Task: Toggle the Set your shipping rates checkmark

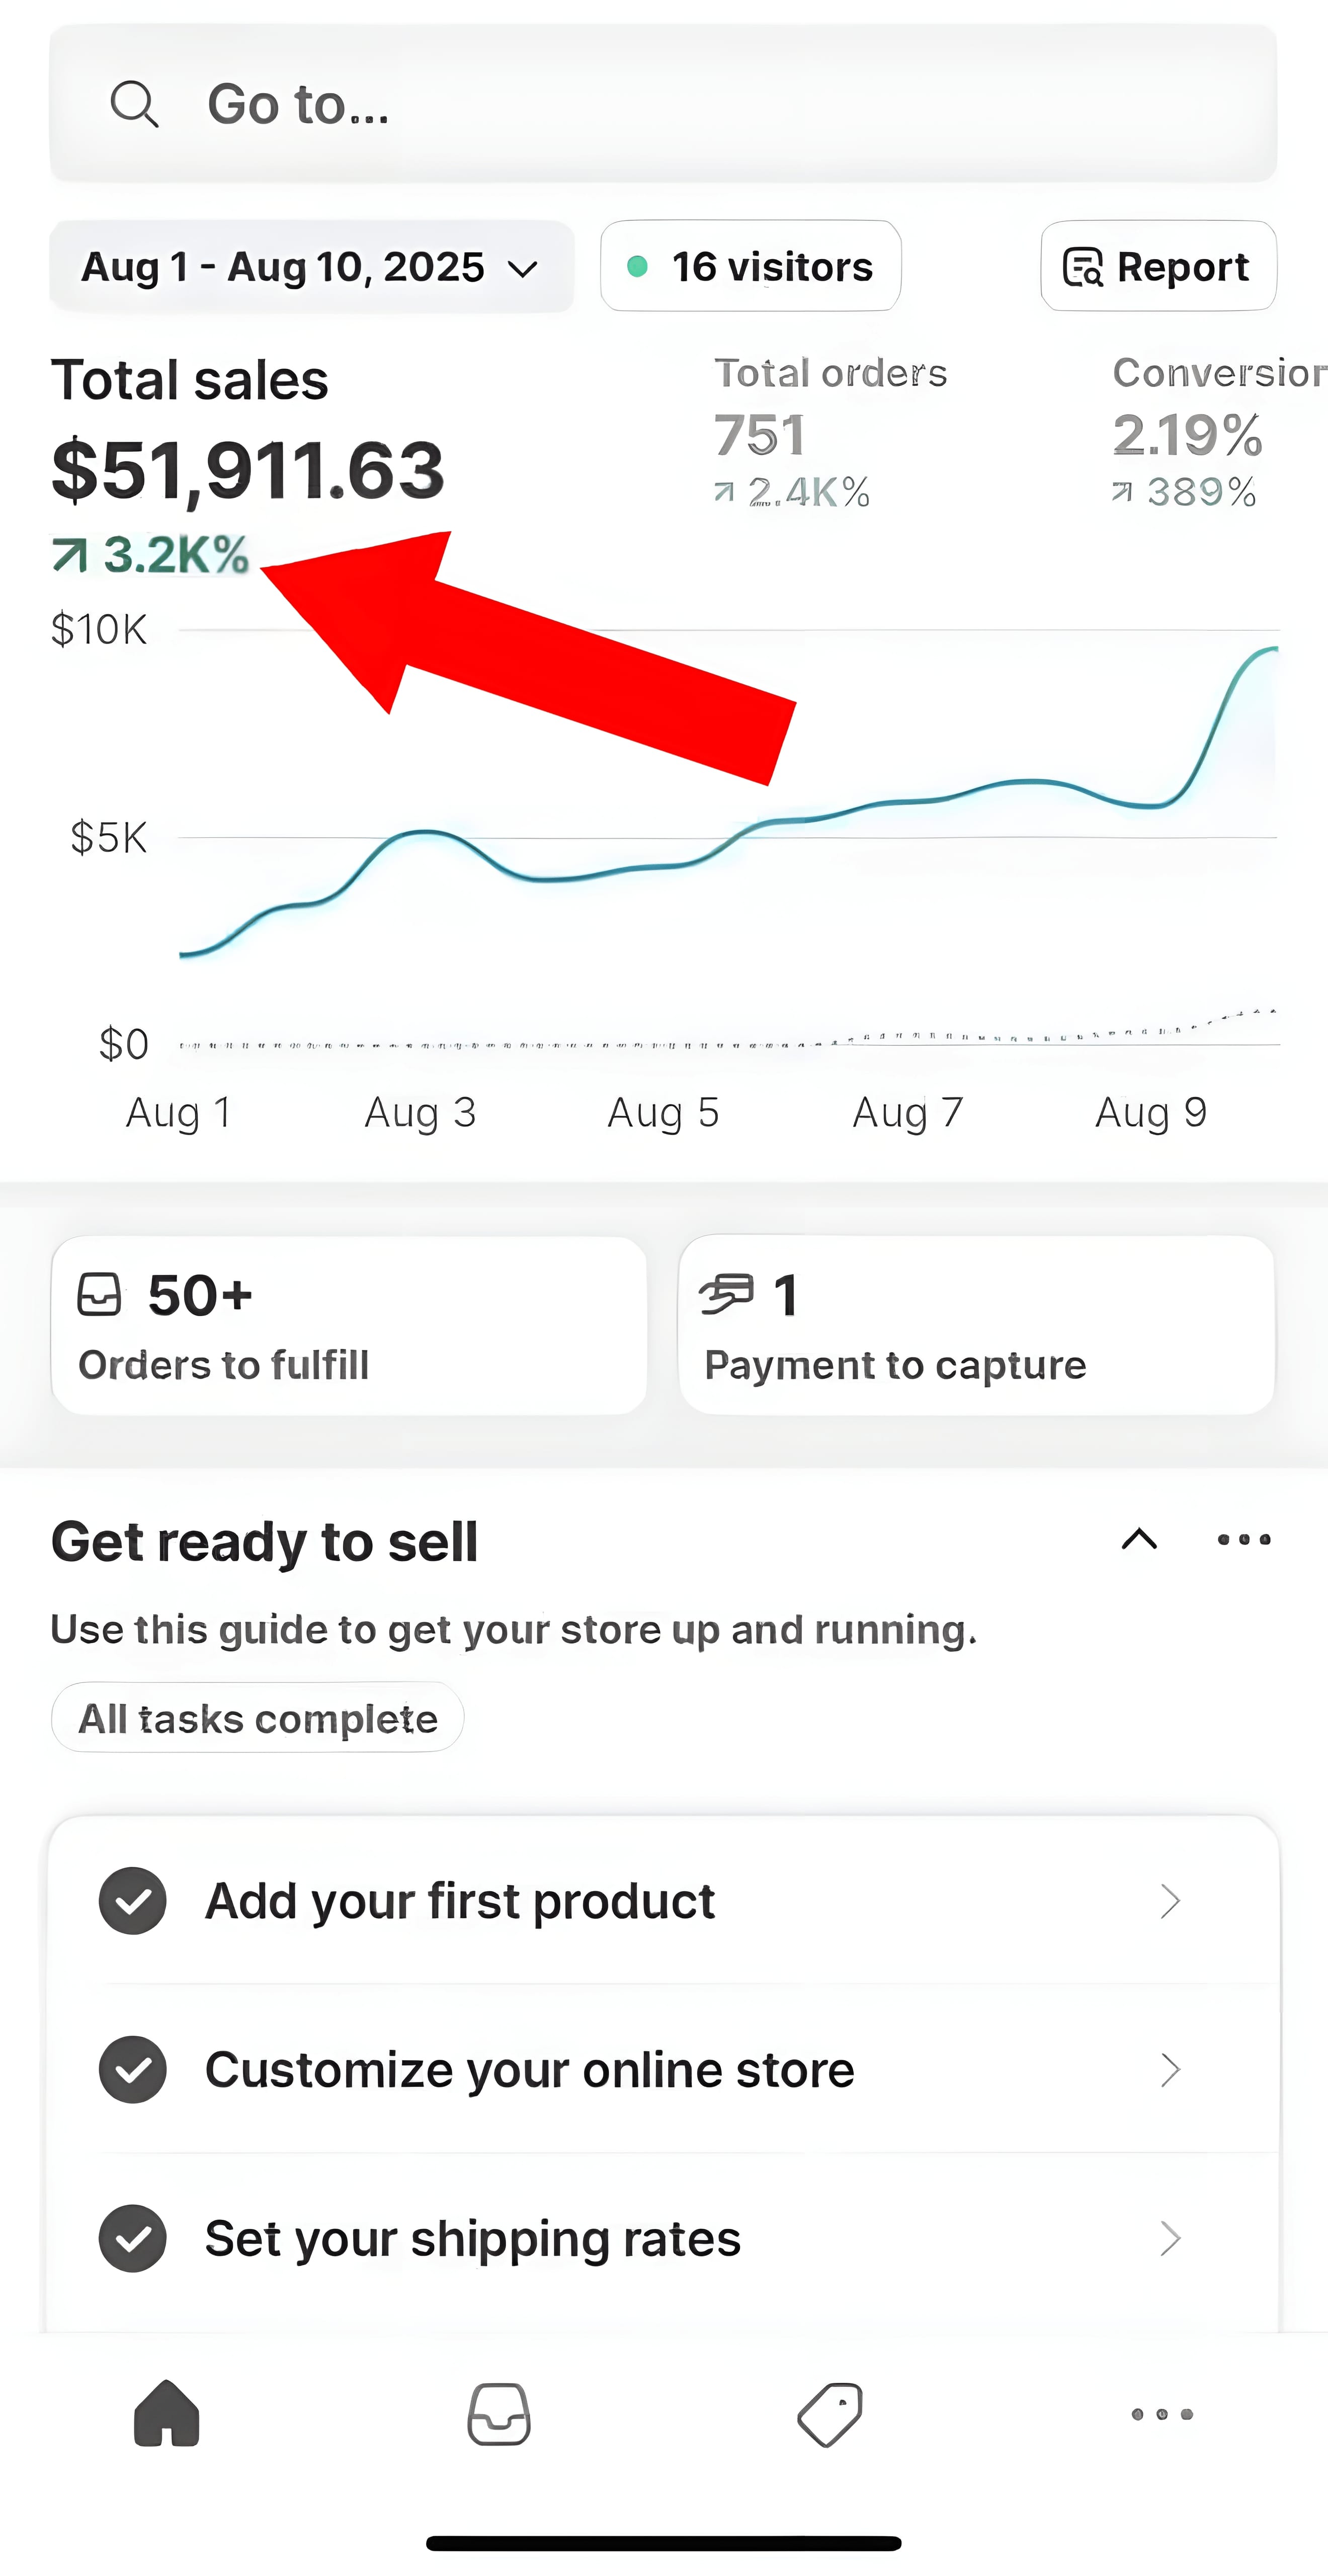Action: point(133,2238)
